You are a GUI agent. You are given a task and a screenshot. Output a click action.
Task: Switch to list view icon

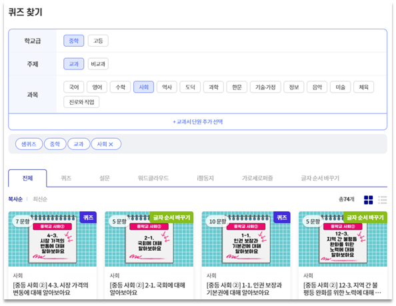click(x=383, y=200)
